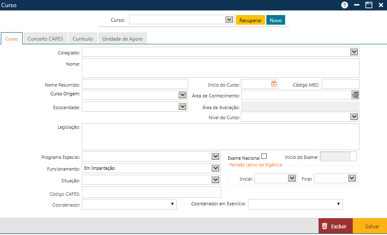Toggle the Exame Nacional checkbox
Viewport: 387px width, 235px height.
pos(264,156)
